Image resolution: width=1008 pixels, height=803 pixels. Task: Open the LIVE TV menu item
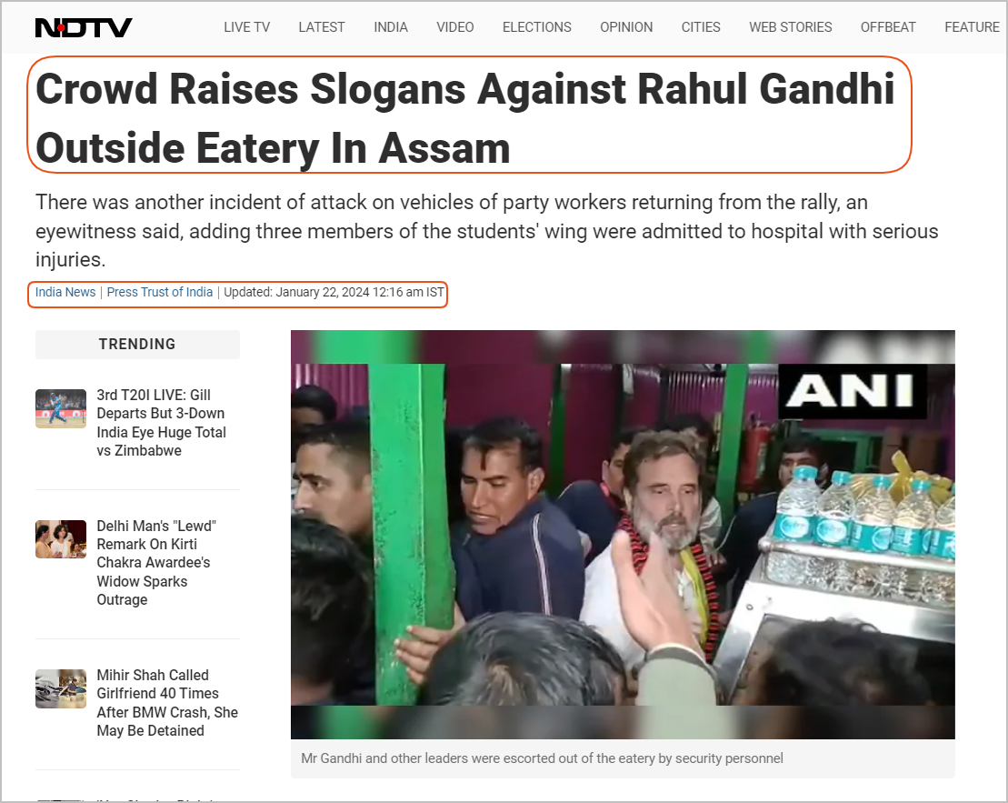click(247, 27)
